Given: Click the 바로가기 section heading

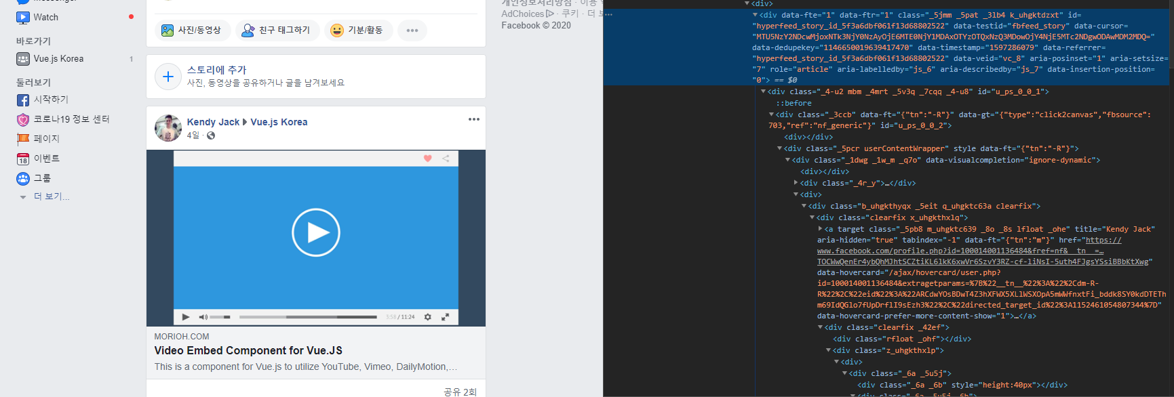Looking at the screenshot, I should click(33, 41).
